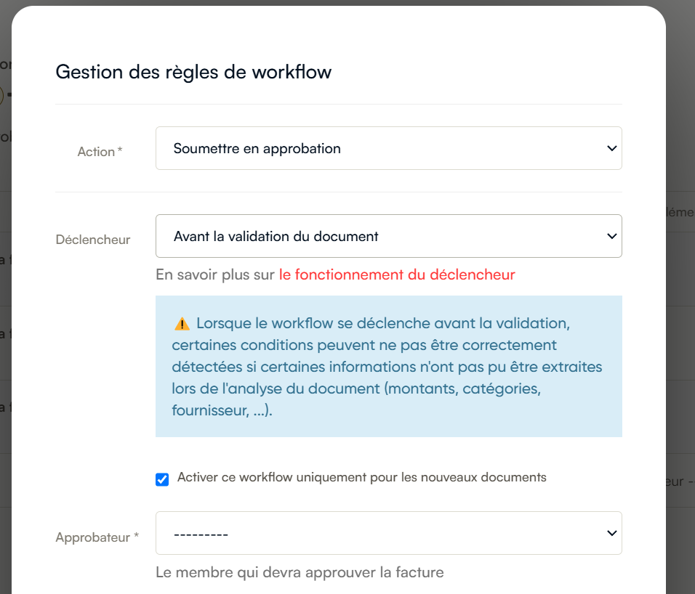The image size is (695, 594).
Task: Click the 'Approbateur' field label
Action: pos(93,537)
